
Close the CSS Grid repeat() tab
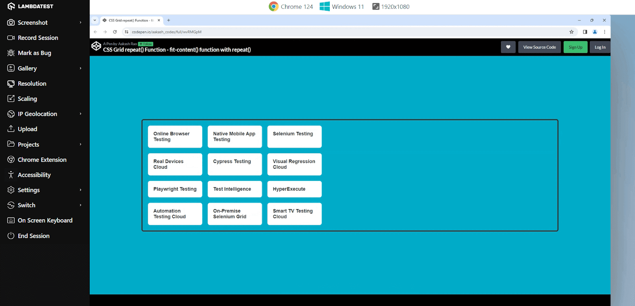tap(159, 20)
